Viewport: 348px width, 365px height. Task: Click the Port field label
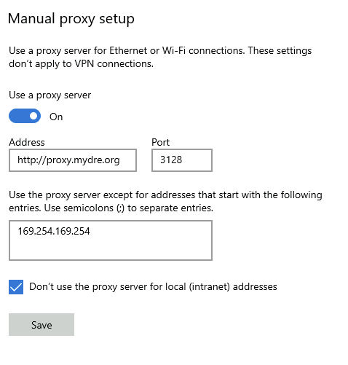pos(160,142)
